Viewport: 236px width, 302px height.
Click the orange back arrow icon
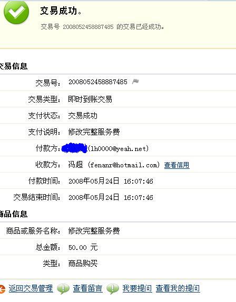[2, 289]
